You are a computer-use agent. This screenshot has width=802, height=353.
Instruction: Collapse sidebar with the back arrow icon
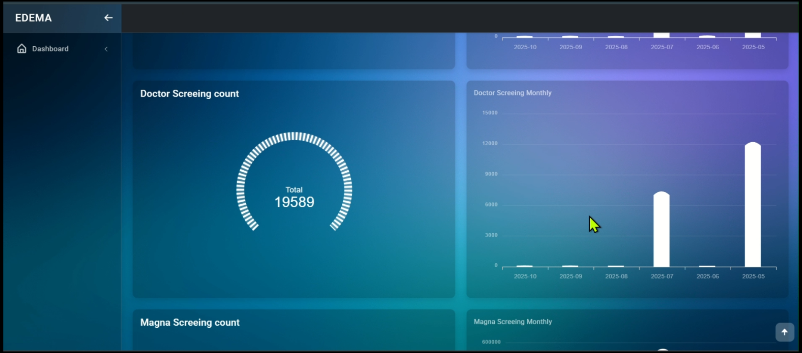coord(108,18)
